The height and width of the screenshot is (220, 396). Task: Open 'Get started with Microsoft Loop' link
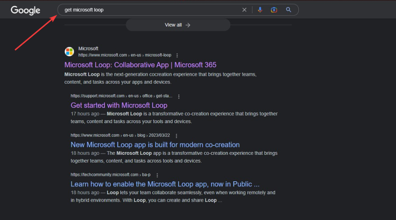pyautogui.click(x=119, y=105)
